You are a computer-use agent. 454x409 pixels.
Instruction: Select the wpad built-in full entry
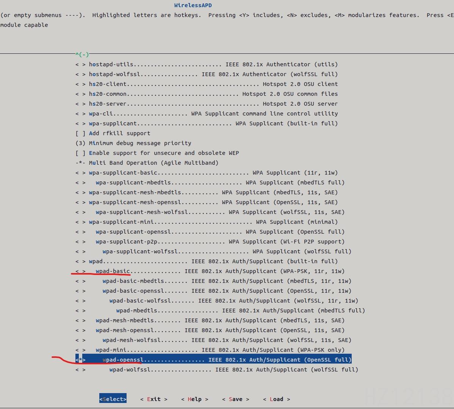207,261
